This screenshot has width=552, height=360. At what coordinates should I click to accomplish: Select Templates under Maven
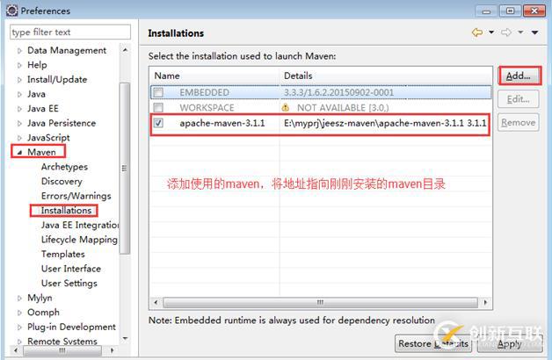tap(63, 254)
